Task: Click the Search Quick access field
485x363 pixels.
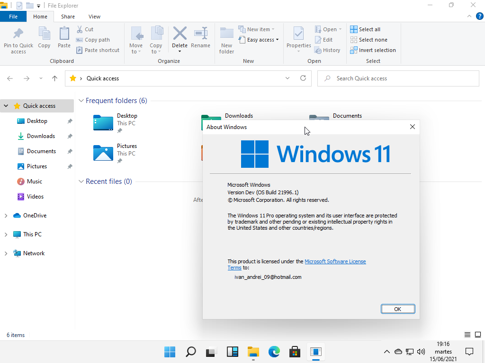Action: pyautogui.click(x=398, y=78)
